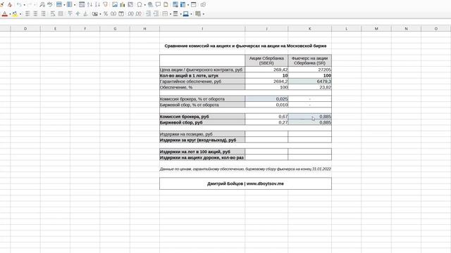Click the Insert Comment icon
This screenshot has height=253, width=451.
point(158,5)
